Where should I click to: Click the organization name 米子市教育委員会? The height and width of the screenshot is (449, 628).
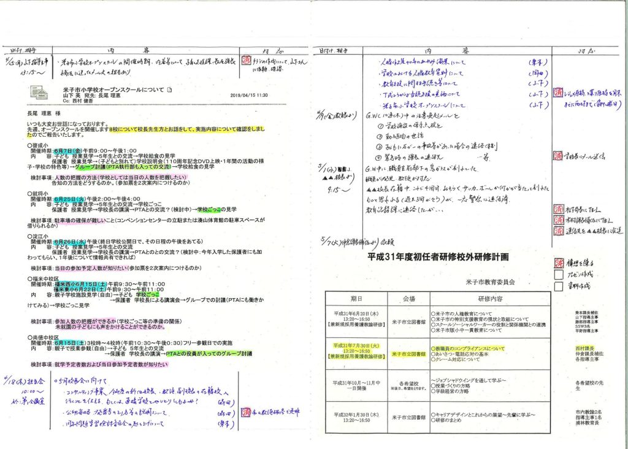pyautogui.click(x=490, y=282)
